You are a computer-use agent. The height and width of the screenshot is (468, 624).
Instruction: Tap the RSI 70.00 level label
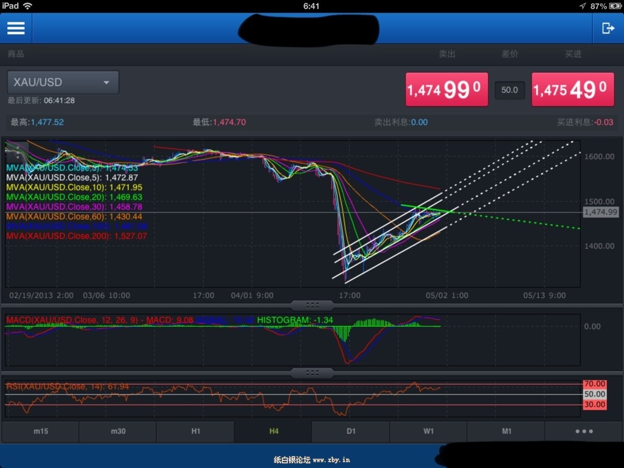(595, 384)
